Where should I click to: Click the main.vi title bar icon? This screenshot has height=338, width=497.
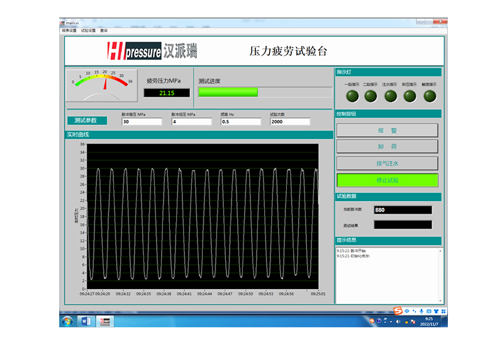(x=63, y=23)
